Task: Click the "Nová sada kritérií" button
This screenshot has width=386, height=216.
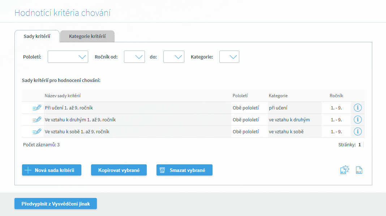Action: (x=52, y=170)
